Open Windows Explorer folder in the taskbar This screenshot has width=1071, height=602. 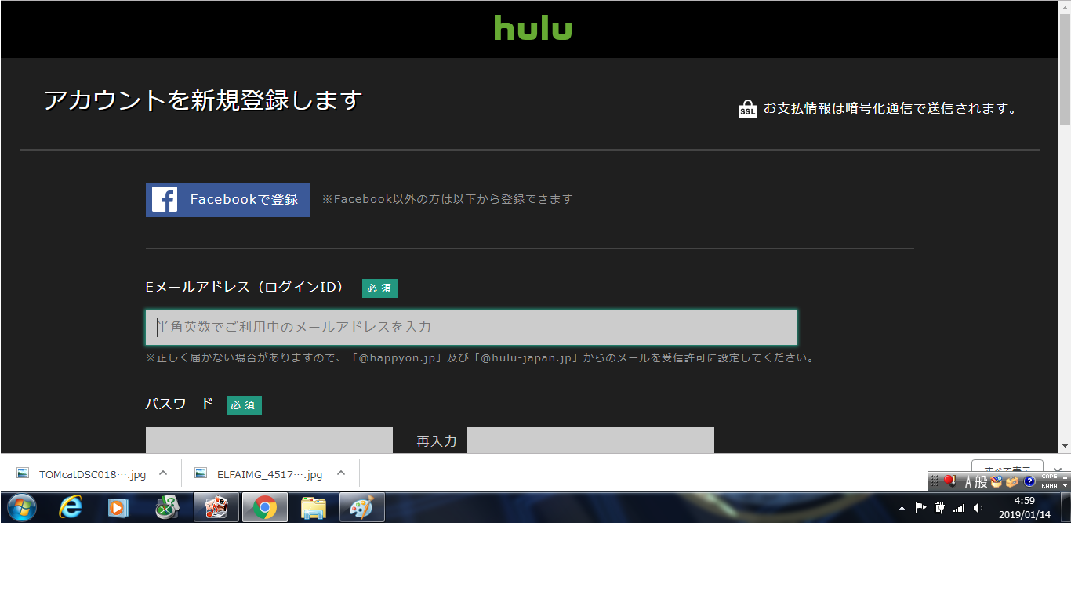[313, 508]
